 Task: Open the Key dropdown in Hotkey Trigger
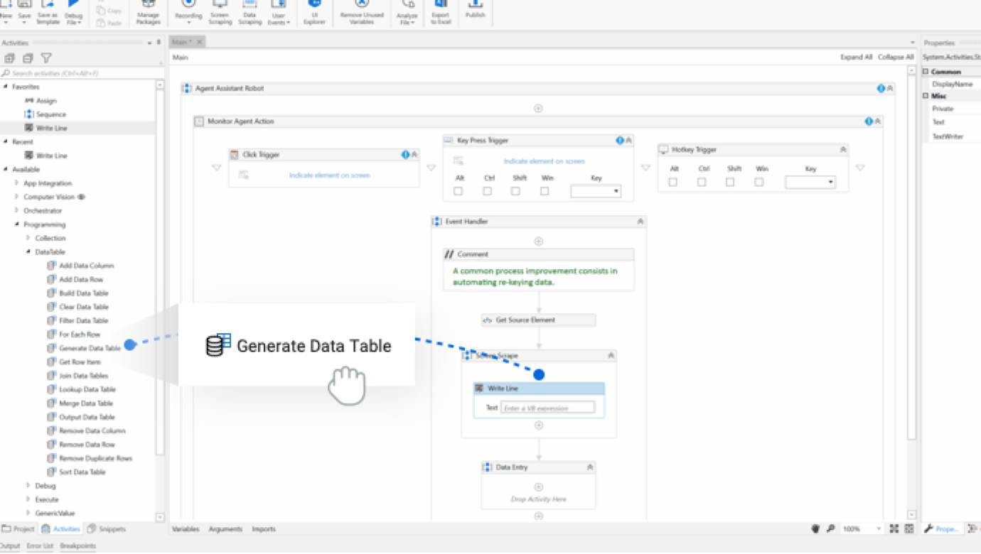[x=830, y=182]
